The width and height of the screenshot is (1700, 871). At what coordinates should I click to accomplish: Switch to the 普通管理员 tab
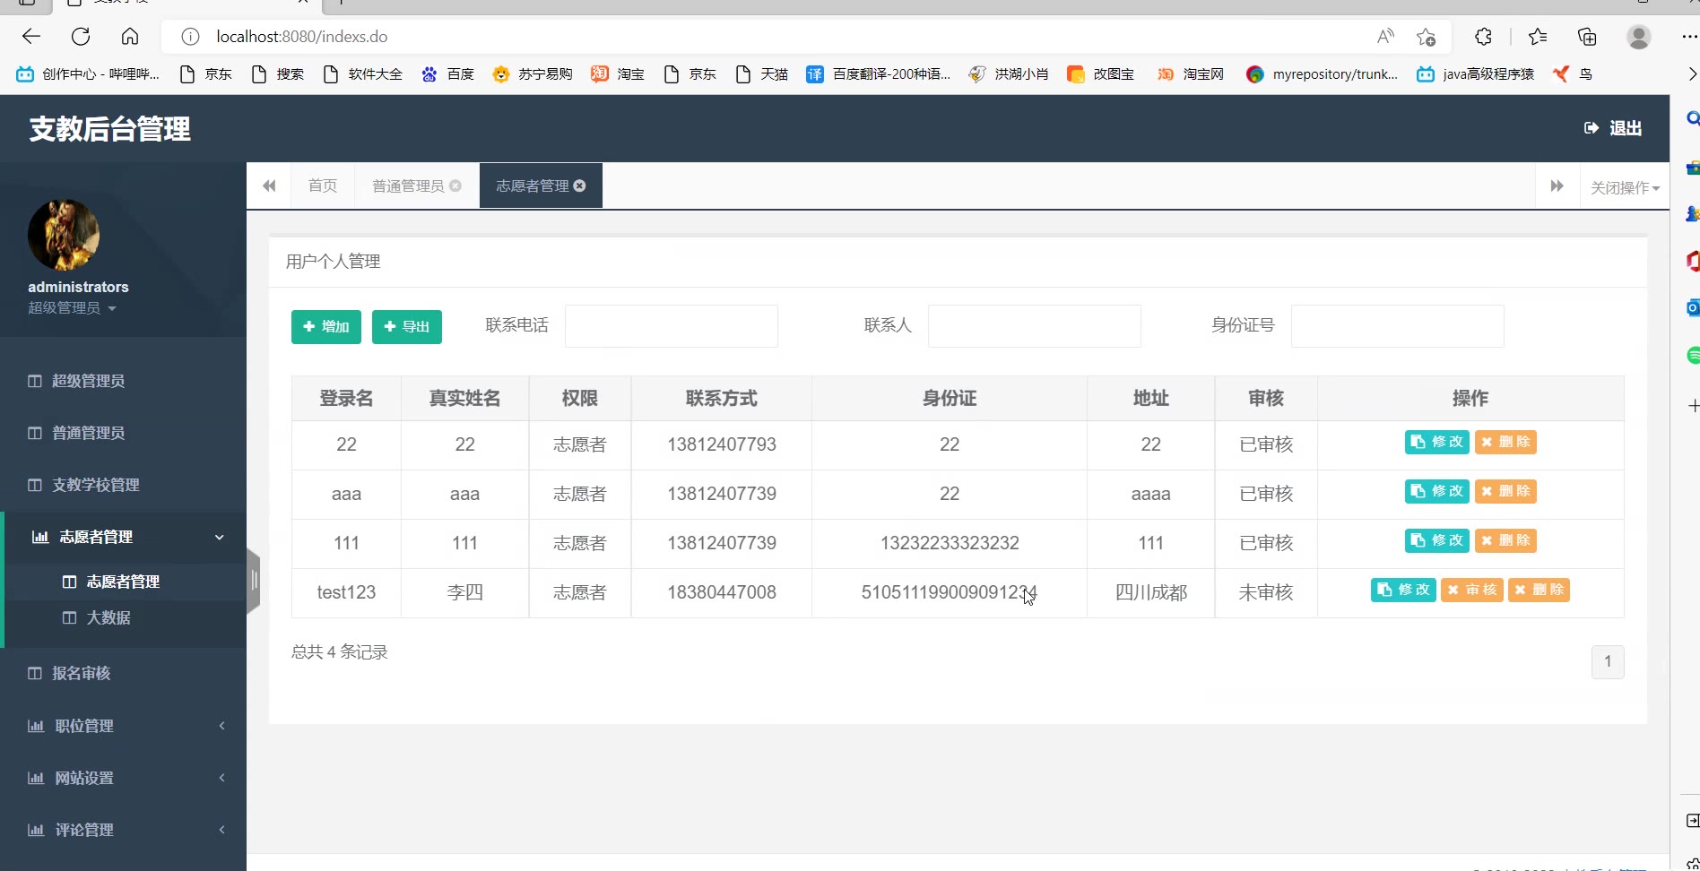(x=408, y=185)
